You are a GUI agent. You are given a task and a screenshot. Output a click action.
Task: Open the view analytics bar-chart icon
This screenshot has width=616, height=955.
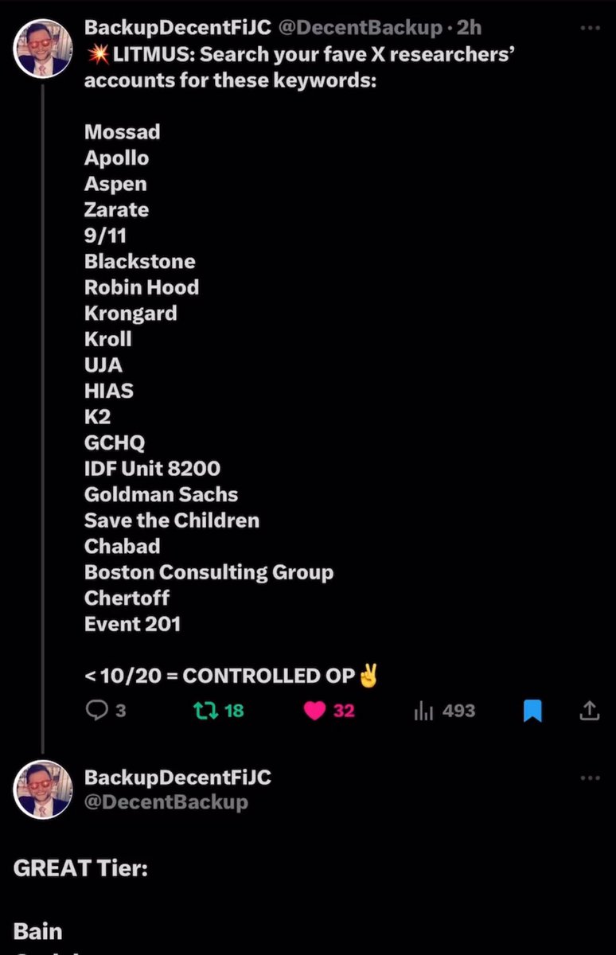(x=423, y=711)
